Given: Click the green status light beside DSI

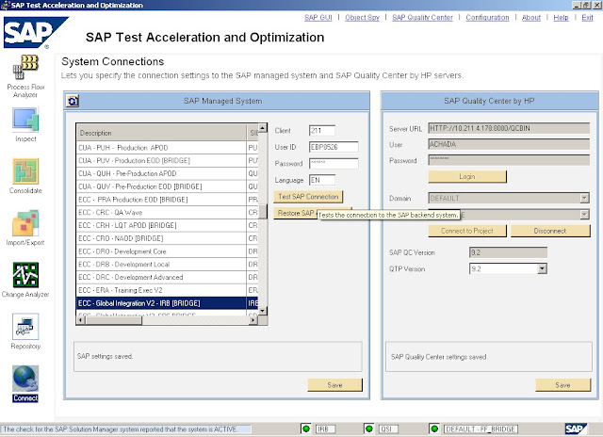Looking at the screenshot, I should tap(368, 429).
